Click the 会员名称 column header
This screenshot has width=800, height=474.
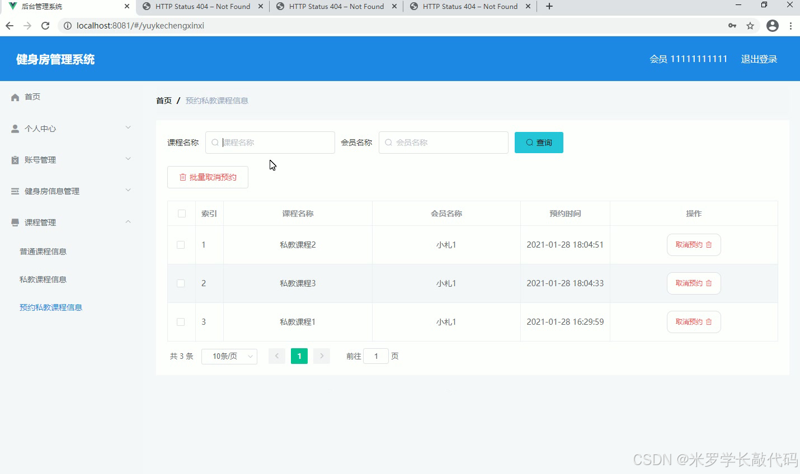446,214
